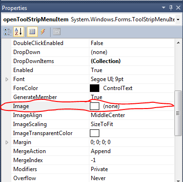This screenshot has width=183, height=182.
Task: Click the SizeToFit value
Action: tap(102, 124)
